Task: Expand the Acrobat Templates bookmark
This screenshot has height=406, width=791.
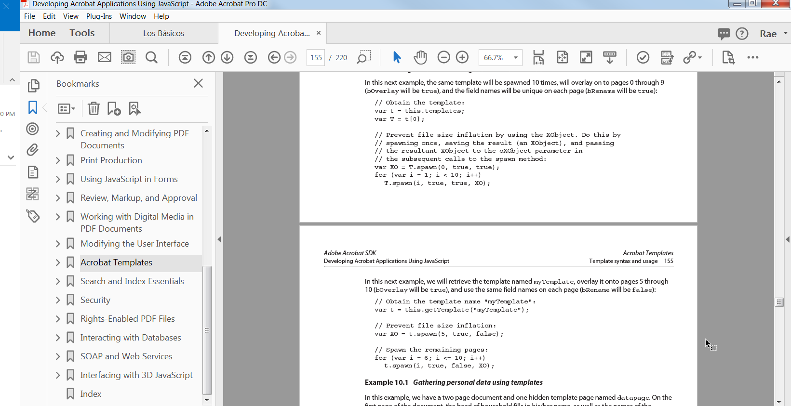Action: point(58,262)
